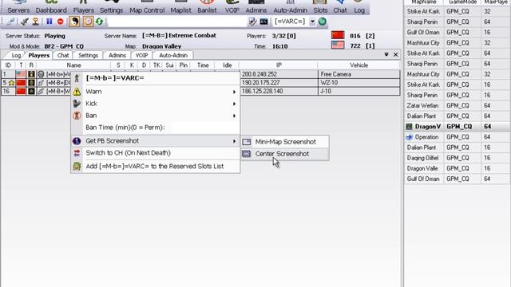Click the China team flag icon

click(x=338, y=35)
